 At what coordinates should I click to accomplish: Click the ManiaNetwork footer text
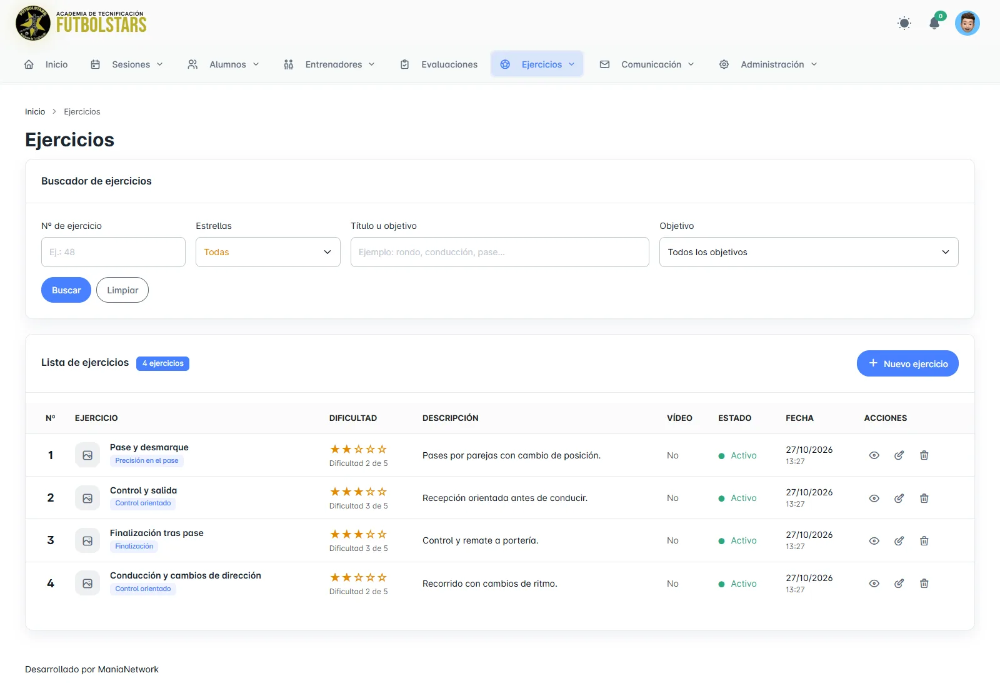point(128,669)
